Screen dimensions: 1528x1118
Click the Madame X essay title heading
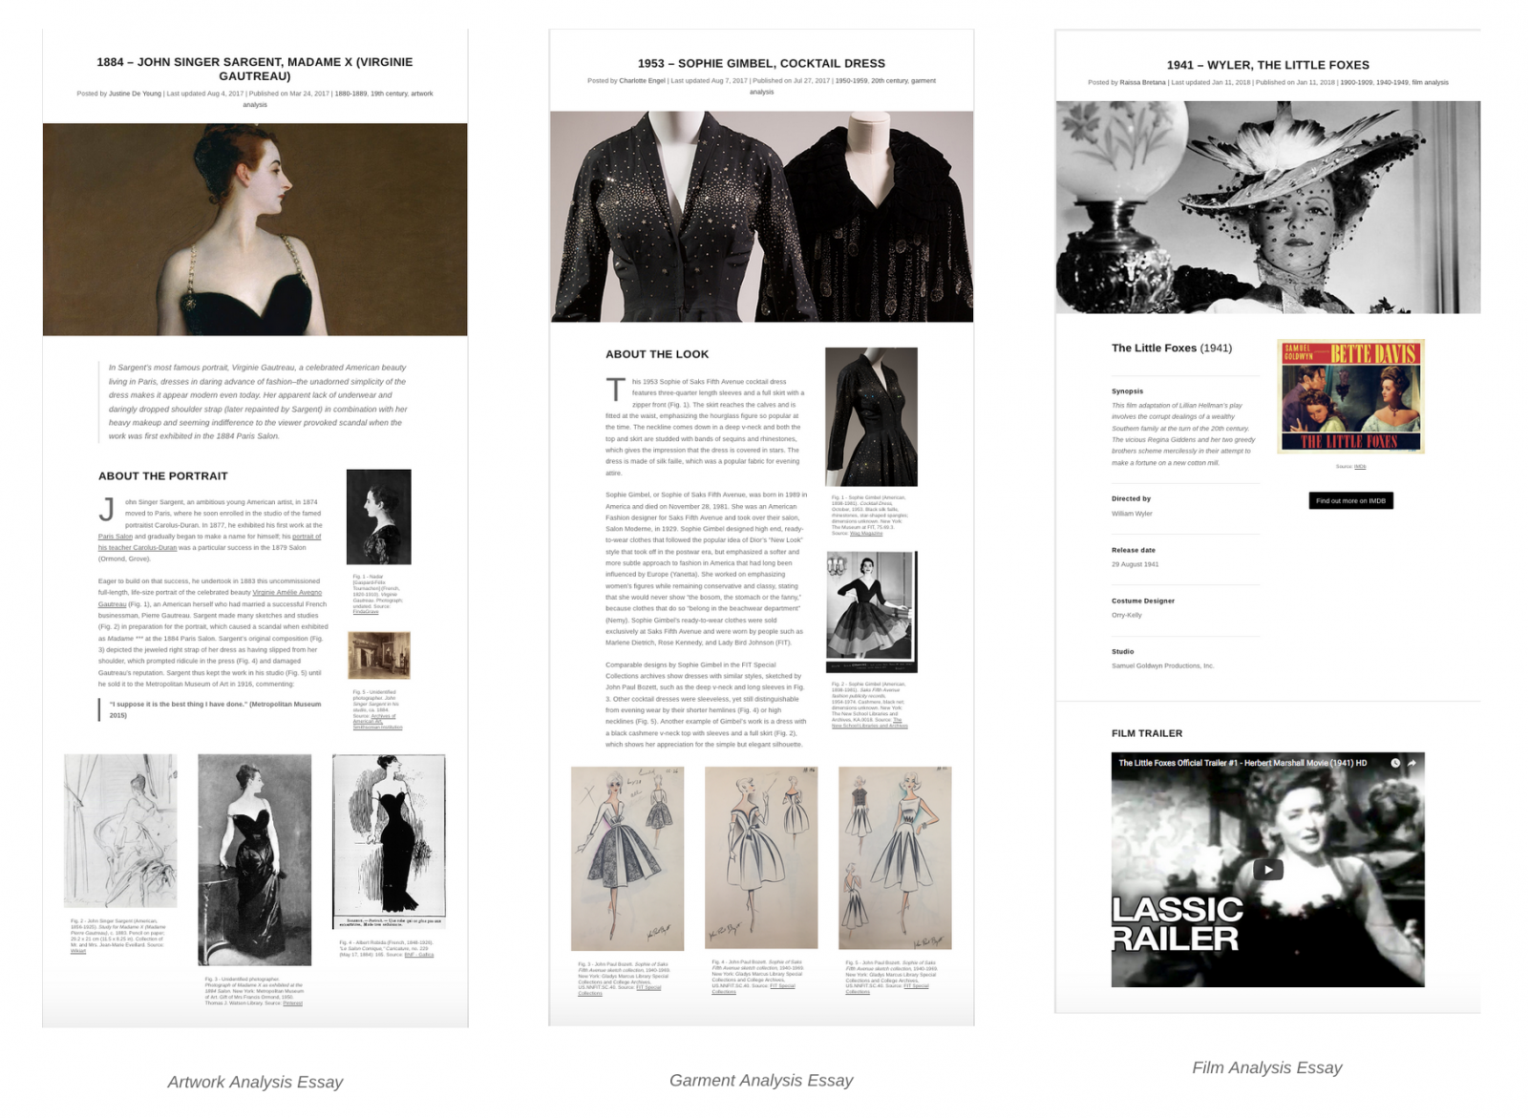pyautogui.click(x=255, y=69)
